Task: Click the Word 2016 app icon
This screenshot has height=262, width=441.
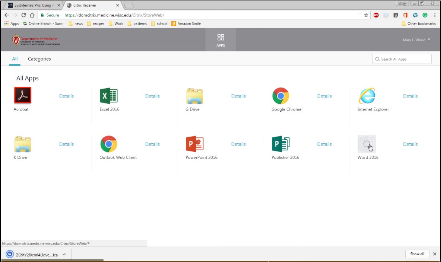Action: (x=367, y=144)
